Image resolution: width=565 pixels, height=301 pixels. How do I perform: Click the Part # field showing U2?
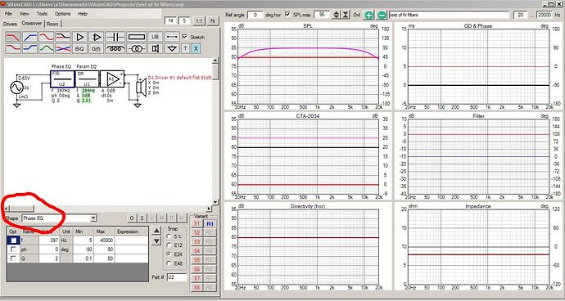(177, 277)
